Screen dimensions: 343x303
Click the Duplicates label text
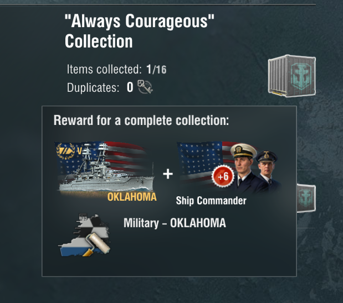point(93,88)
